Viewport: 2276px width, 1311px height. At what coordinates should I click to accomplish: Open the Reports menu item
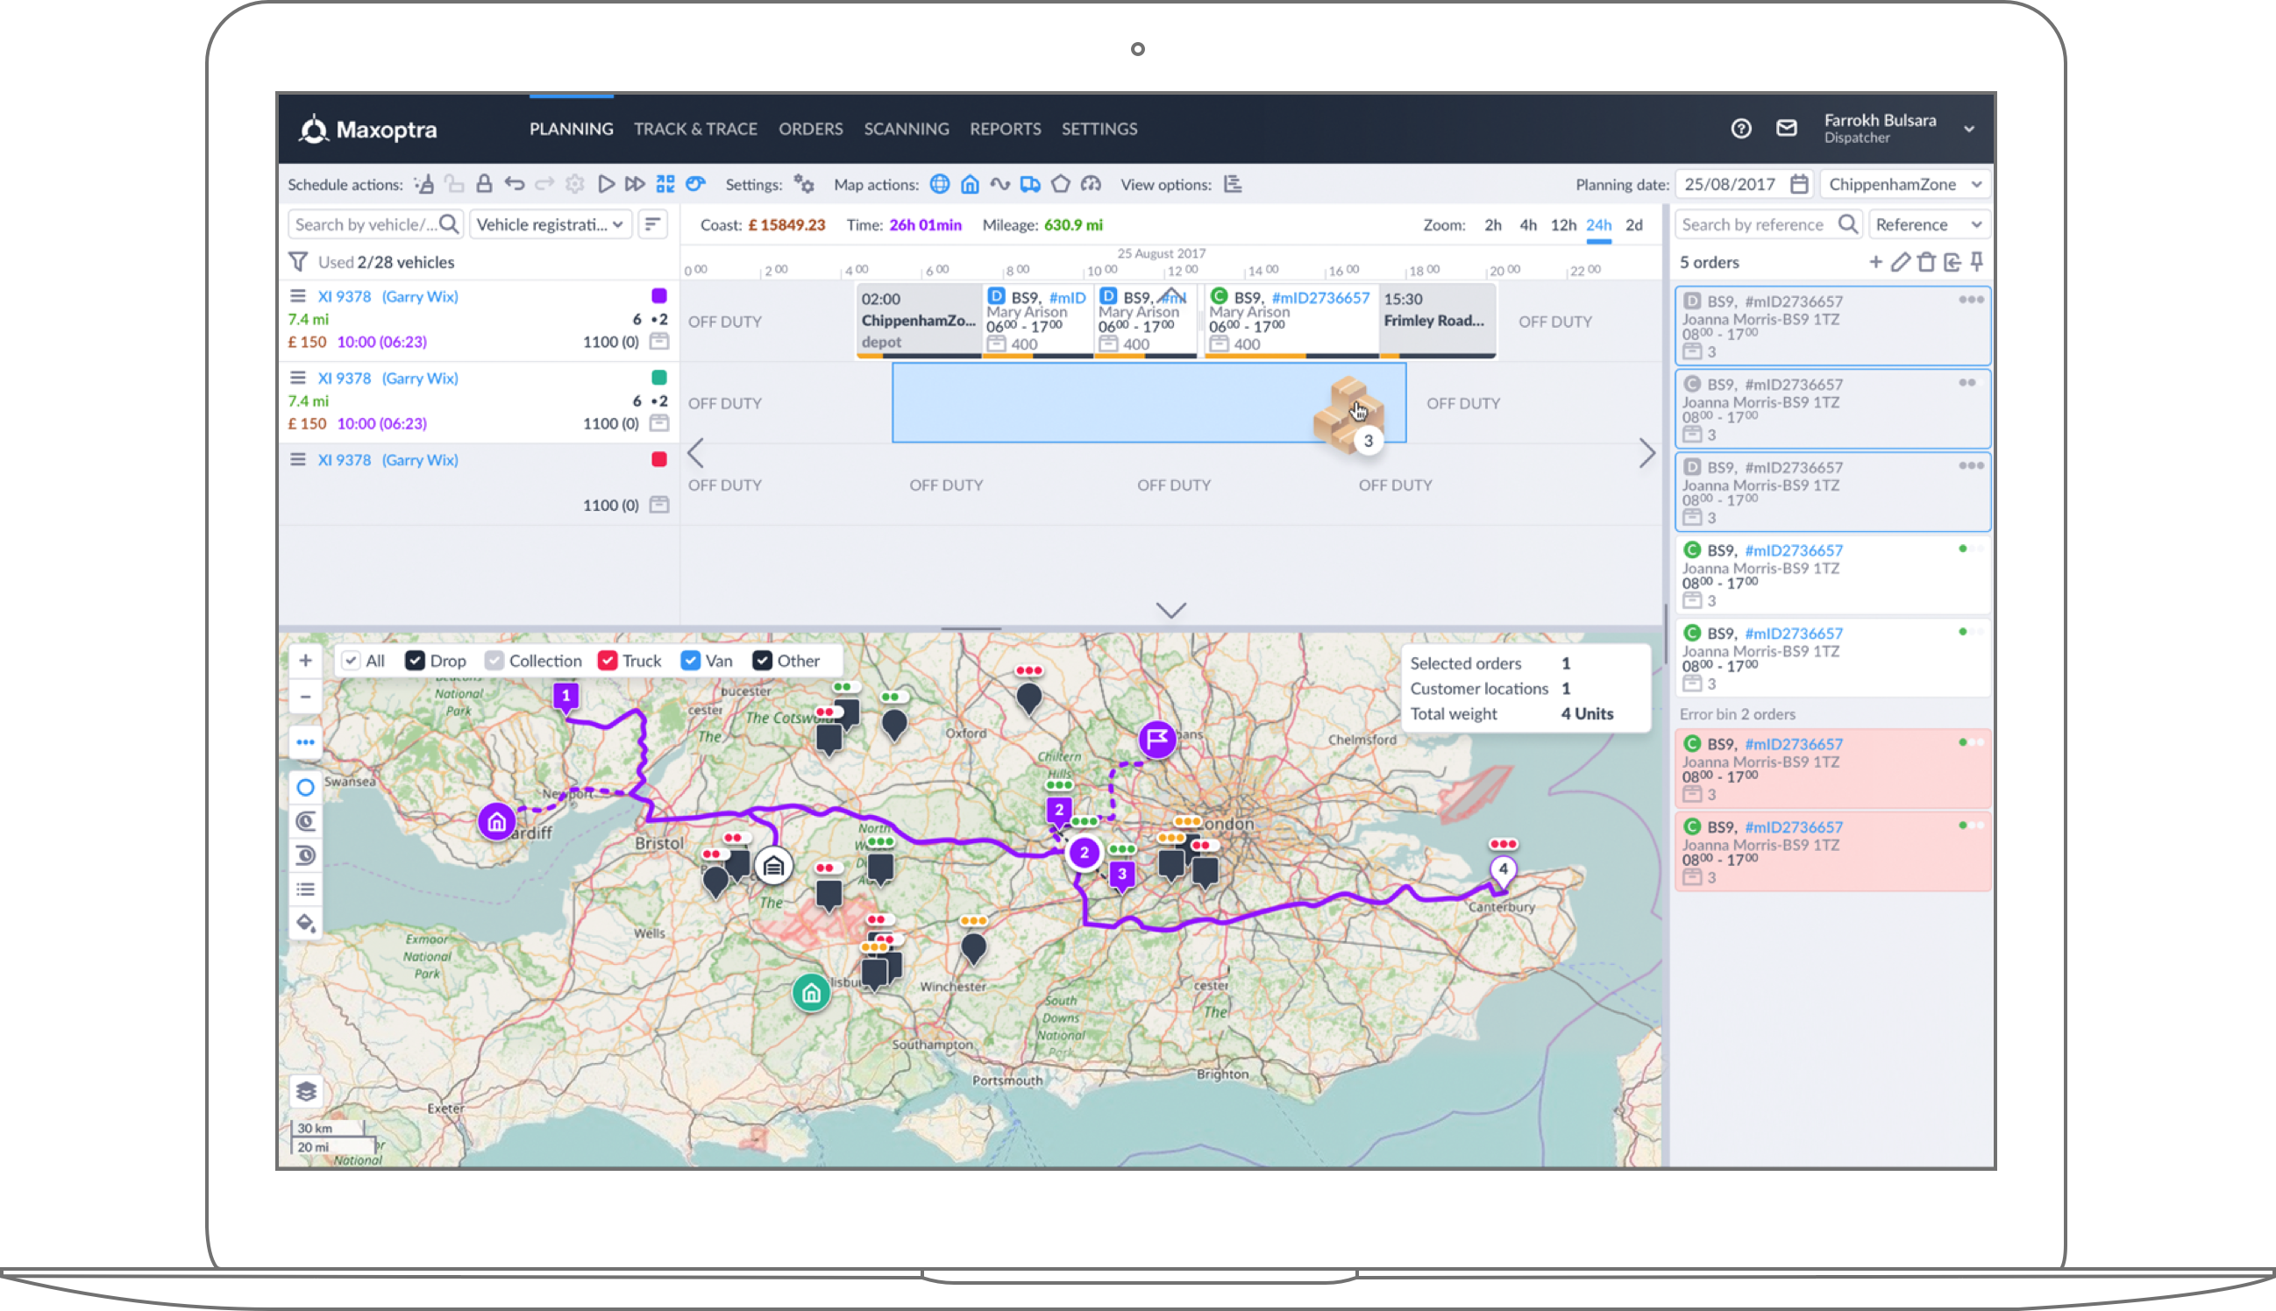[1004, 129]
